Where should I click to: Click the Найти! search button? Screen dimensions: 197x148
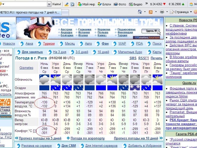point(57,4)
